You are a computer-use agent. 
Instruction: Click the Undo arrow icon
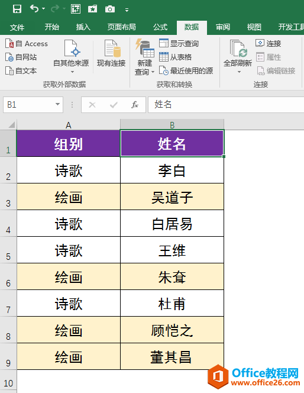(x=34, y=9)
